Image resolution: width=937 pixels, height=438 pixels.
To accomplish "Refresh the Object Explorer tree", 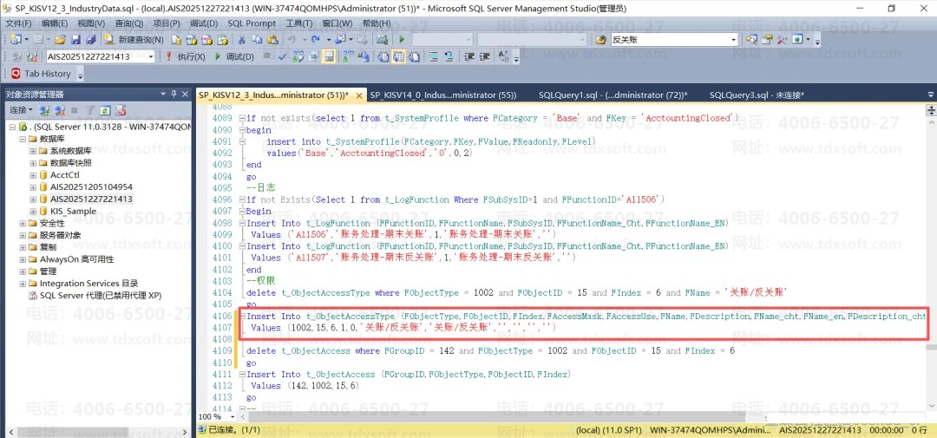I will pyautogui.click(x=104, y=110).
